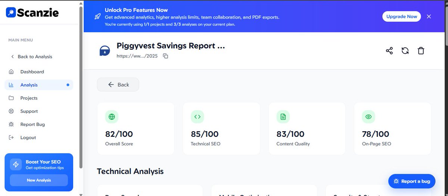This screenshot has width=448, height=196.
Task: Click the floating Report a bug button
Action: pos(412,181)
